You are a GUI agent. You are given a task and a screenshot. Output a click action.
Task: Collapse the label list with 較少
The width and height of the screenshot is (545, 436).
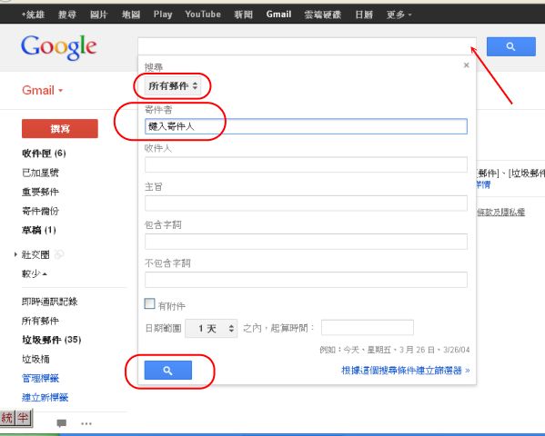pyautogui.click(x=34, y=274)
